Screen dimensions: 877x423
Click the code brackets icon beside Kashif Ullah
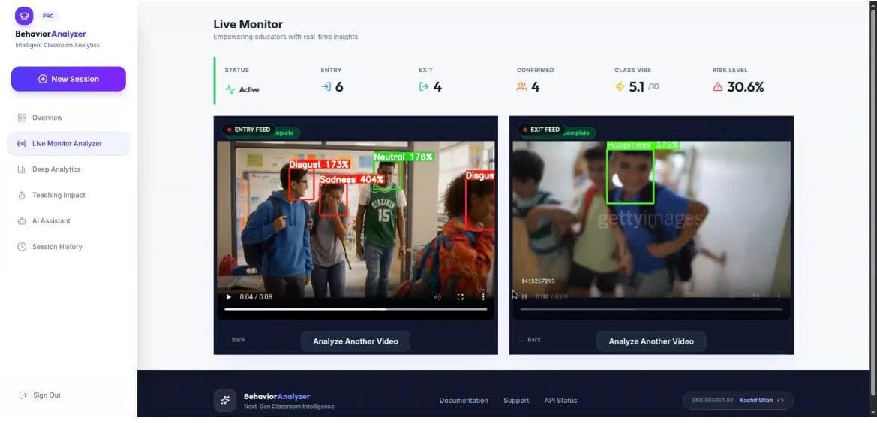(781, 400)
